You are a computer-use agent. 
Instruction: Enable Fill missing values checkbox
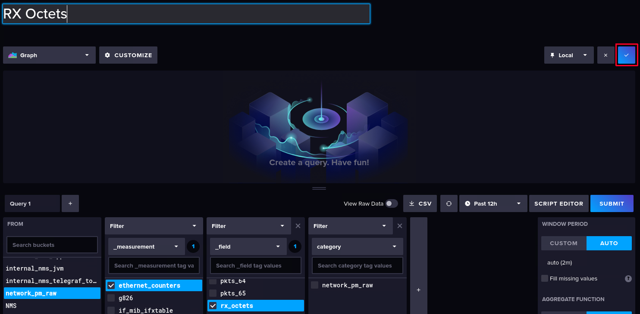click(x=545, y=278)
